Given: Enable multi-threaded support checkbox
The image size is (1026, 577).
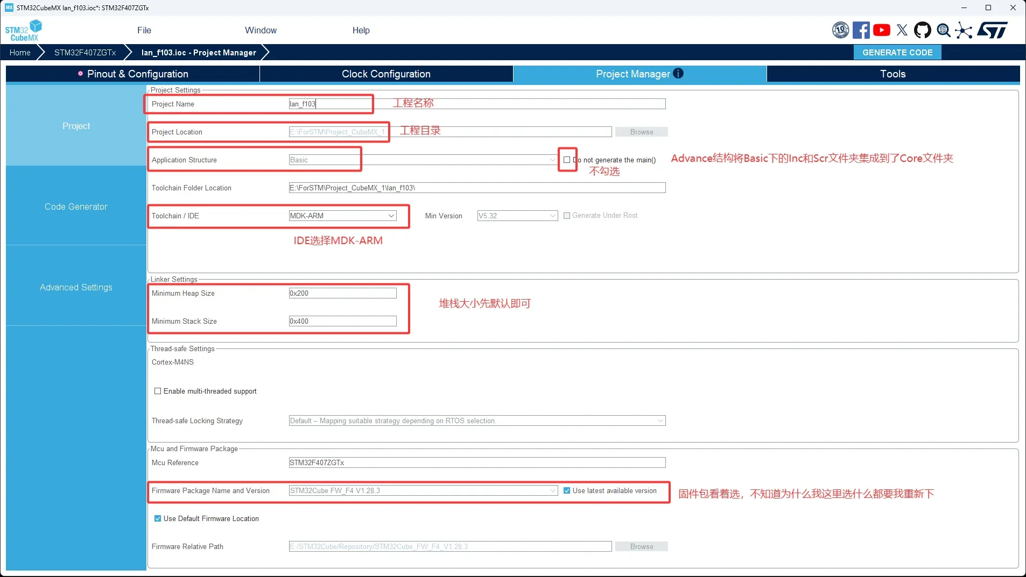Looking at the screenshot, I should [x=158, y=391].
